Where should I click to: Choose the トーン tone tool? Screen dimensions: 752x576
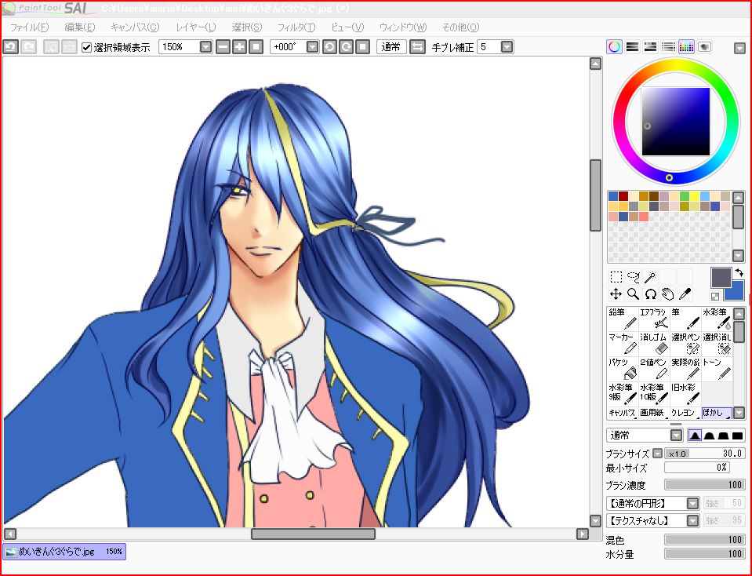(717, 369)
